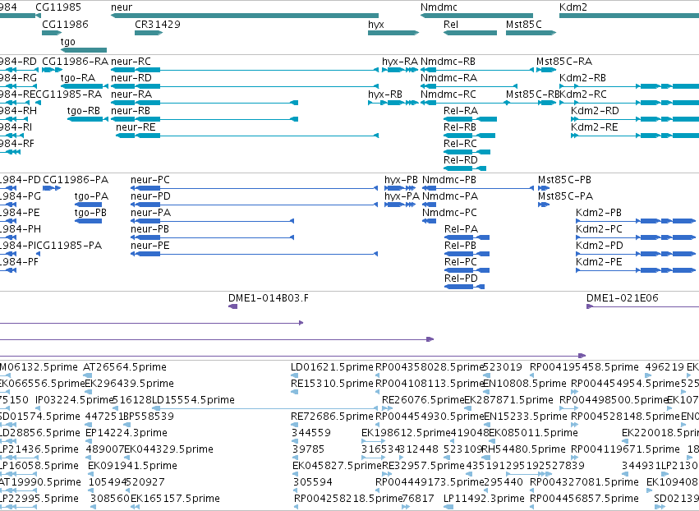Click transcript label Nmdmc-RC
Image resolution: width=699 pixels, height=511 pixels.
pos(448,94)
